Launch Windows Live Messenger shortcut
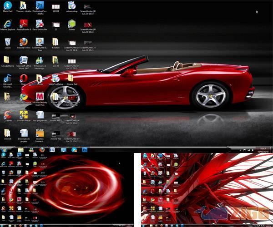The image size is (273, 227). pyautogui.click(x=40, y=60)
